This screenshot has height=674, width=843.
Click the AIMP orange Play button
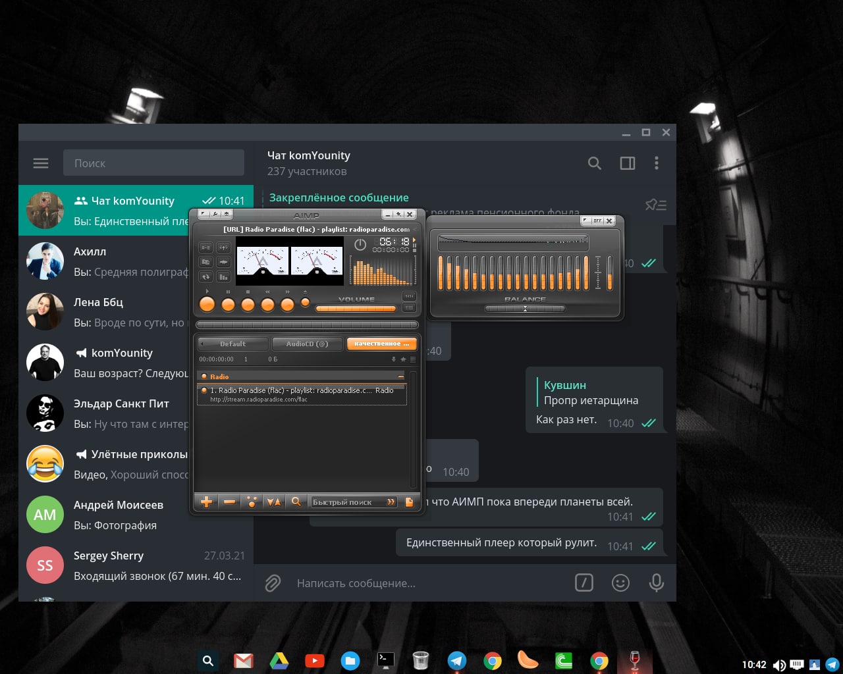point(207,304)
